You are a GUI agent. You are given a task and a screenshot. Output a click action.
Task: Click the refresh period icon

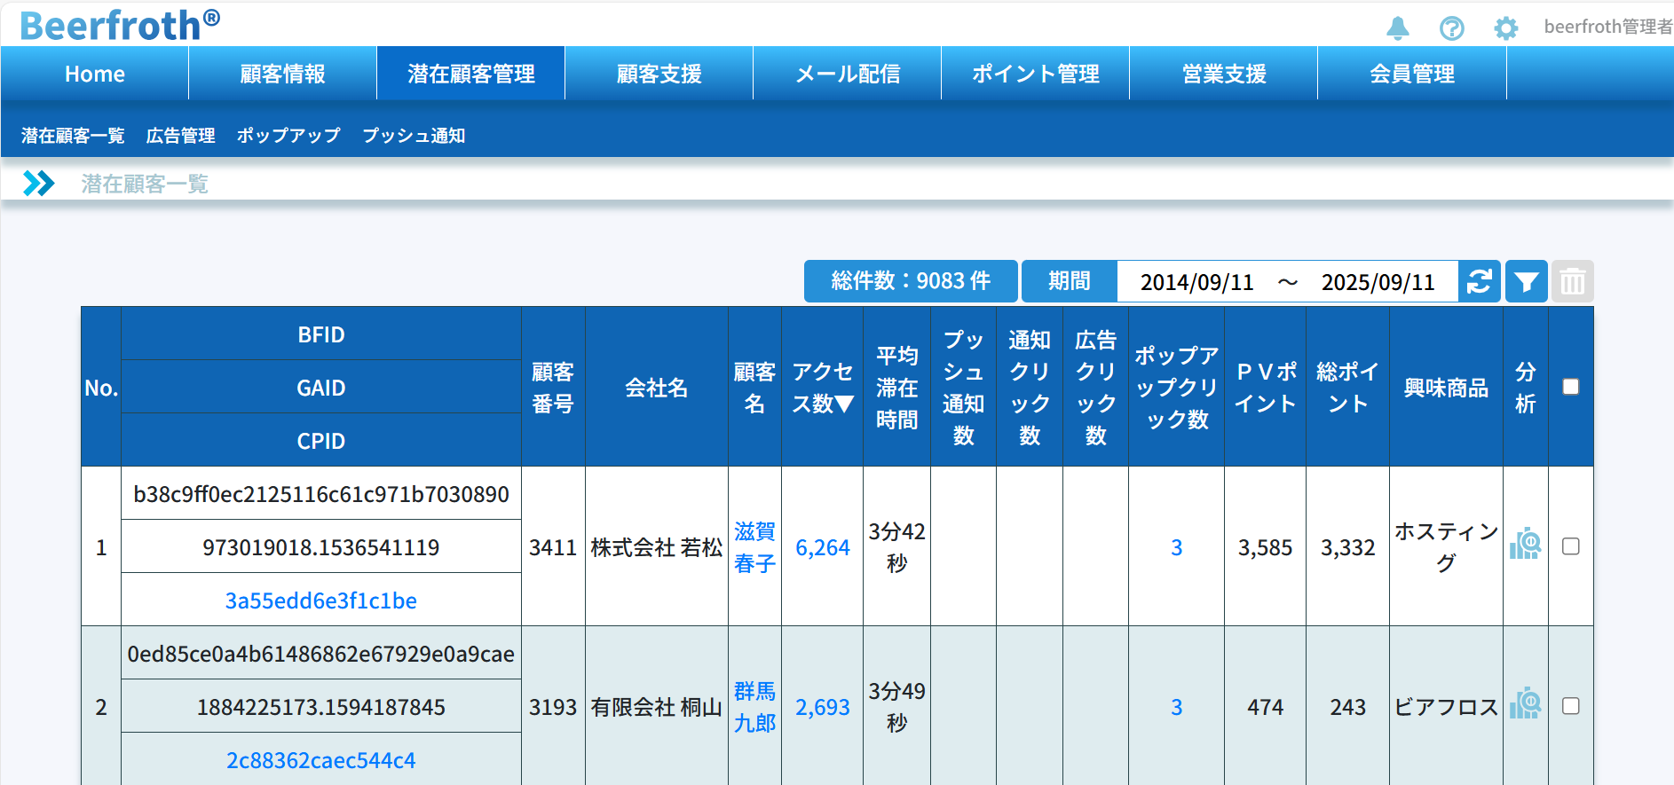pyautogui.click(x=1479, y=282)
